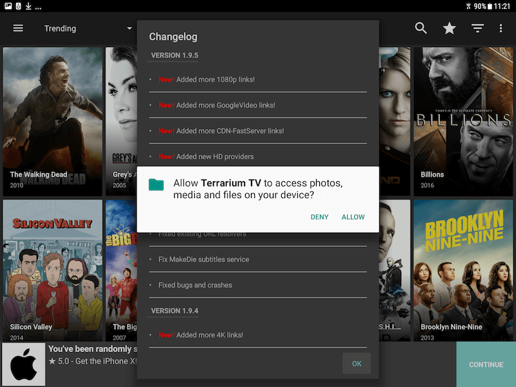Select 'Added new HD providers' entry

(x=257, y=156)
